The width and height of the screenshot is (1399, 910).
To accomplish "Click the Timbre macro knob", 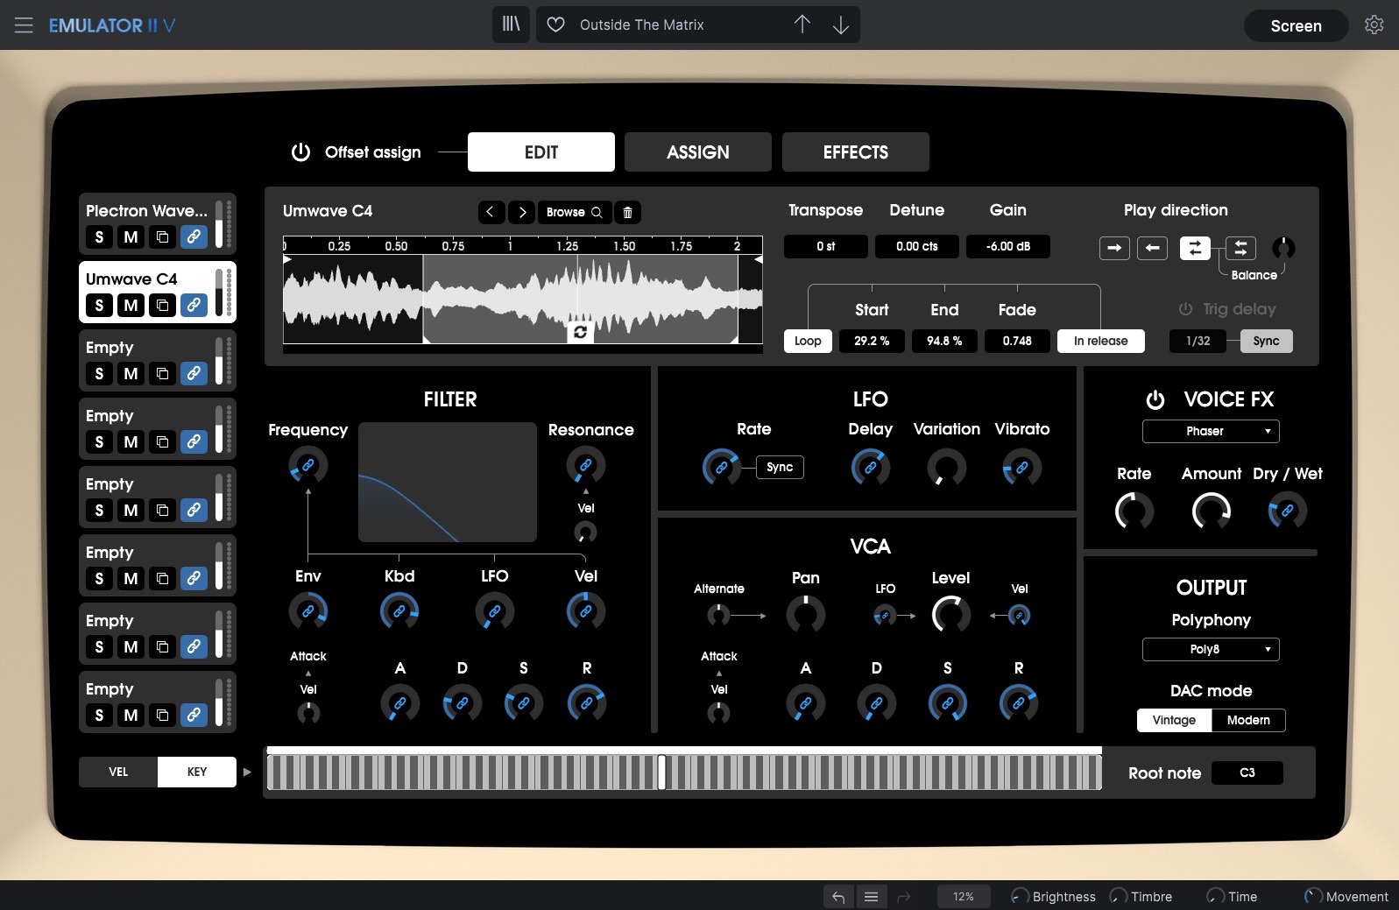I will pyautogui.click(x=1119, y=896).
